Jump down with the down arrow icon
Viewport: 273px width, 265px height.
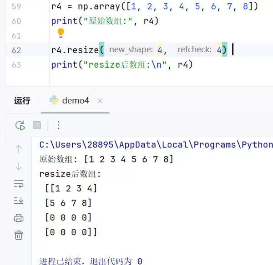click(19, 166)
